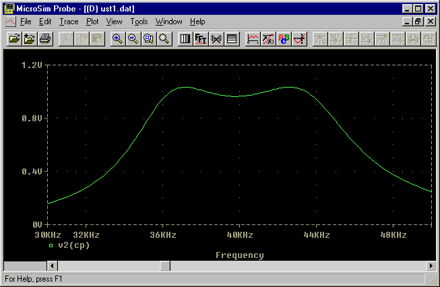Viewport: 440px width, 287px height.
Task: Print the plot with the printer icon
Action: coord(45,38)
